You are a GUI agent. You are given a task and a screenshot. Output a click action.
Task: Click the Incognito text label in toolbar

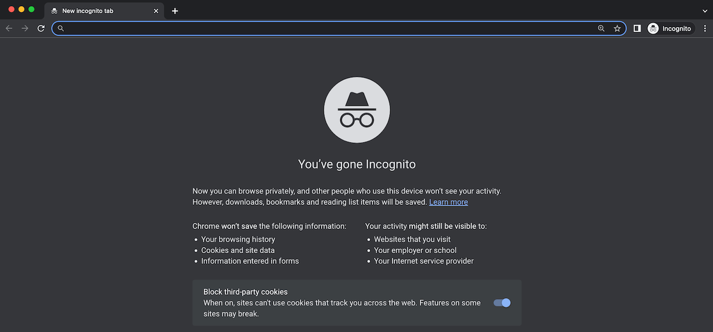coord(677,28)
